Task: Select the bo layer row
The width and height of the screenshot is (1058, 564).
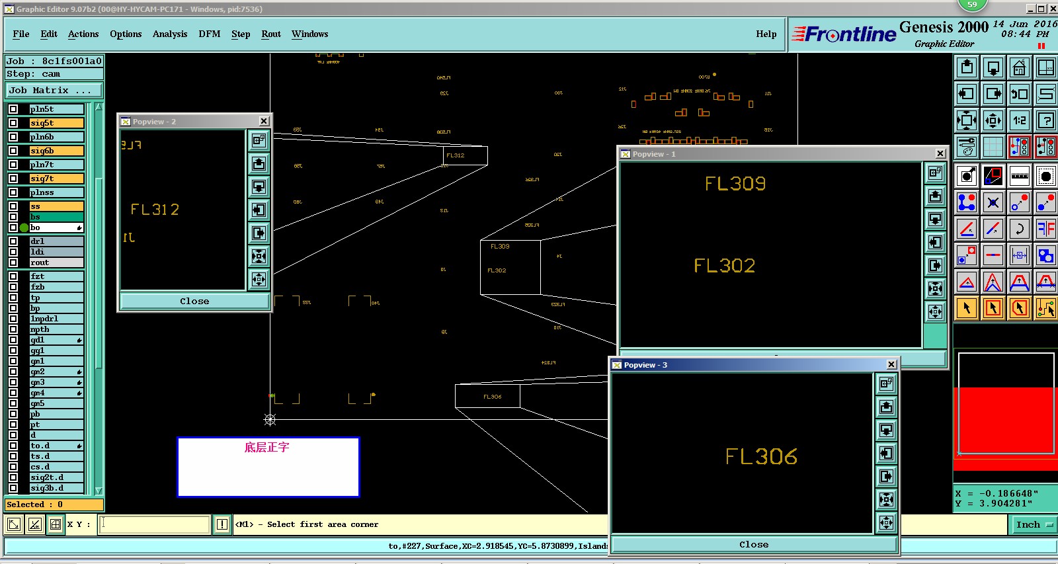Action: tap(57, 227)
